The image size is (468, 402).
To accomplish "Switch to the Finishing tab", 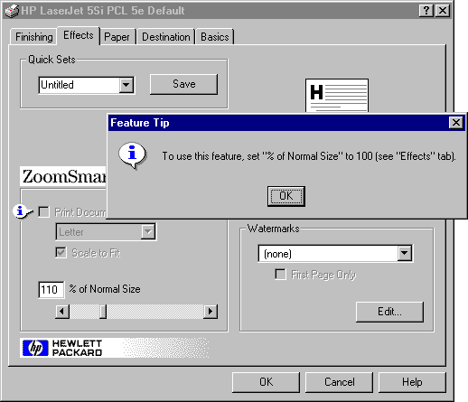I will click(33, 37).
